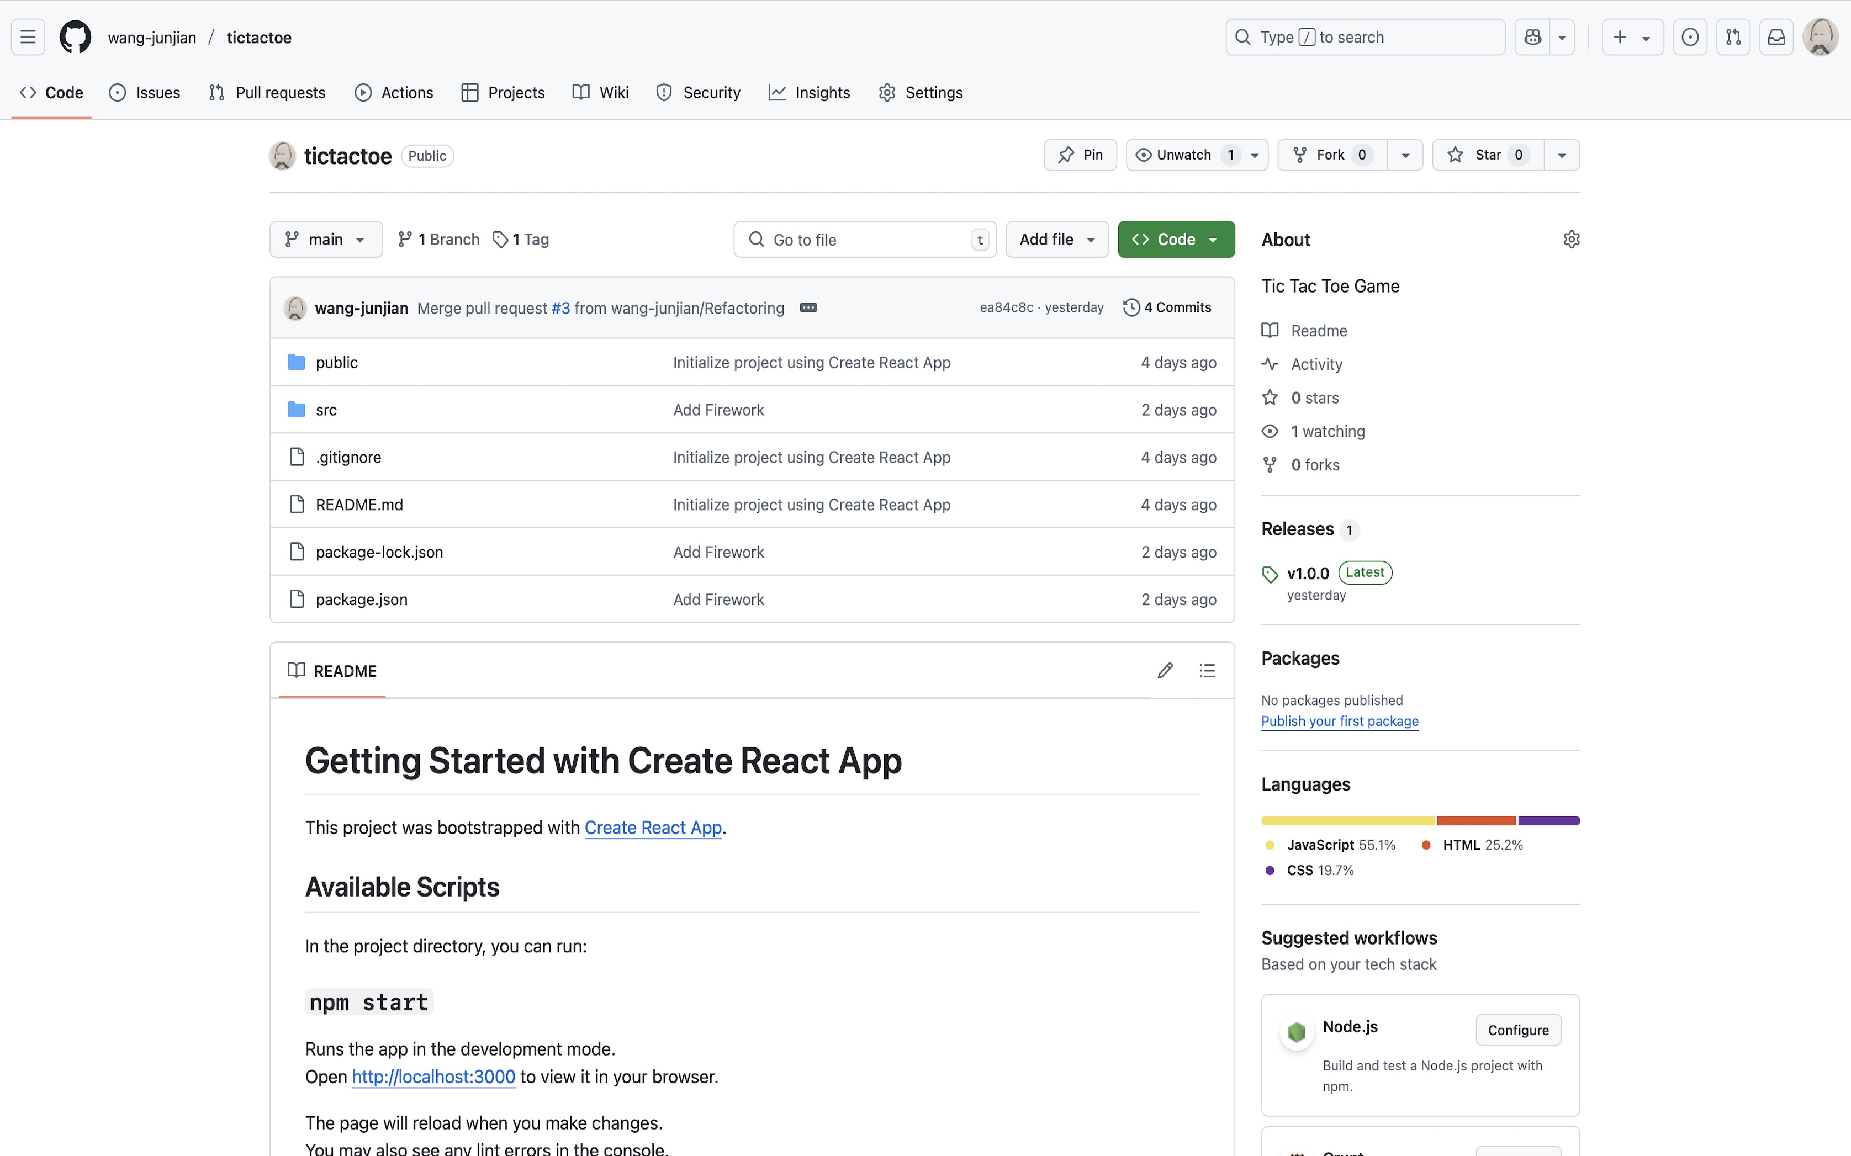1851x1156 pixels.
Task: Click the JavaScript segment of language bar
Action: (1347, 820)
